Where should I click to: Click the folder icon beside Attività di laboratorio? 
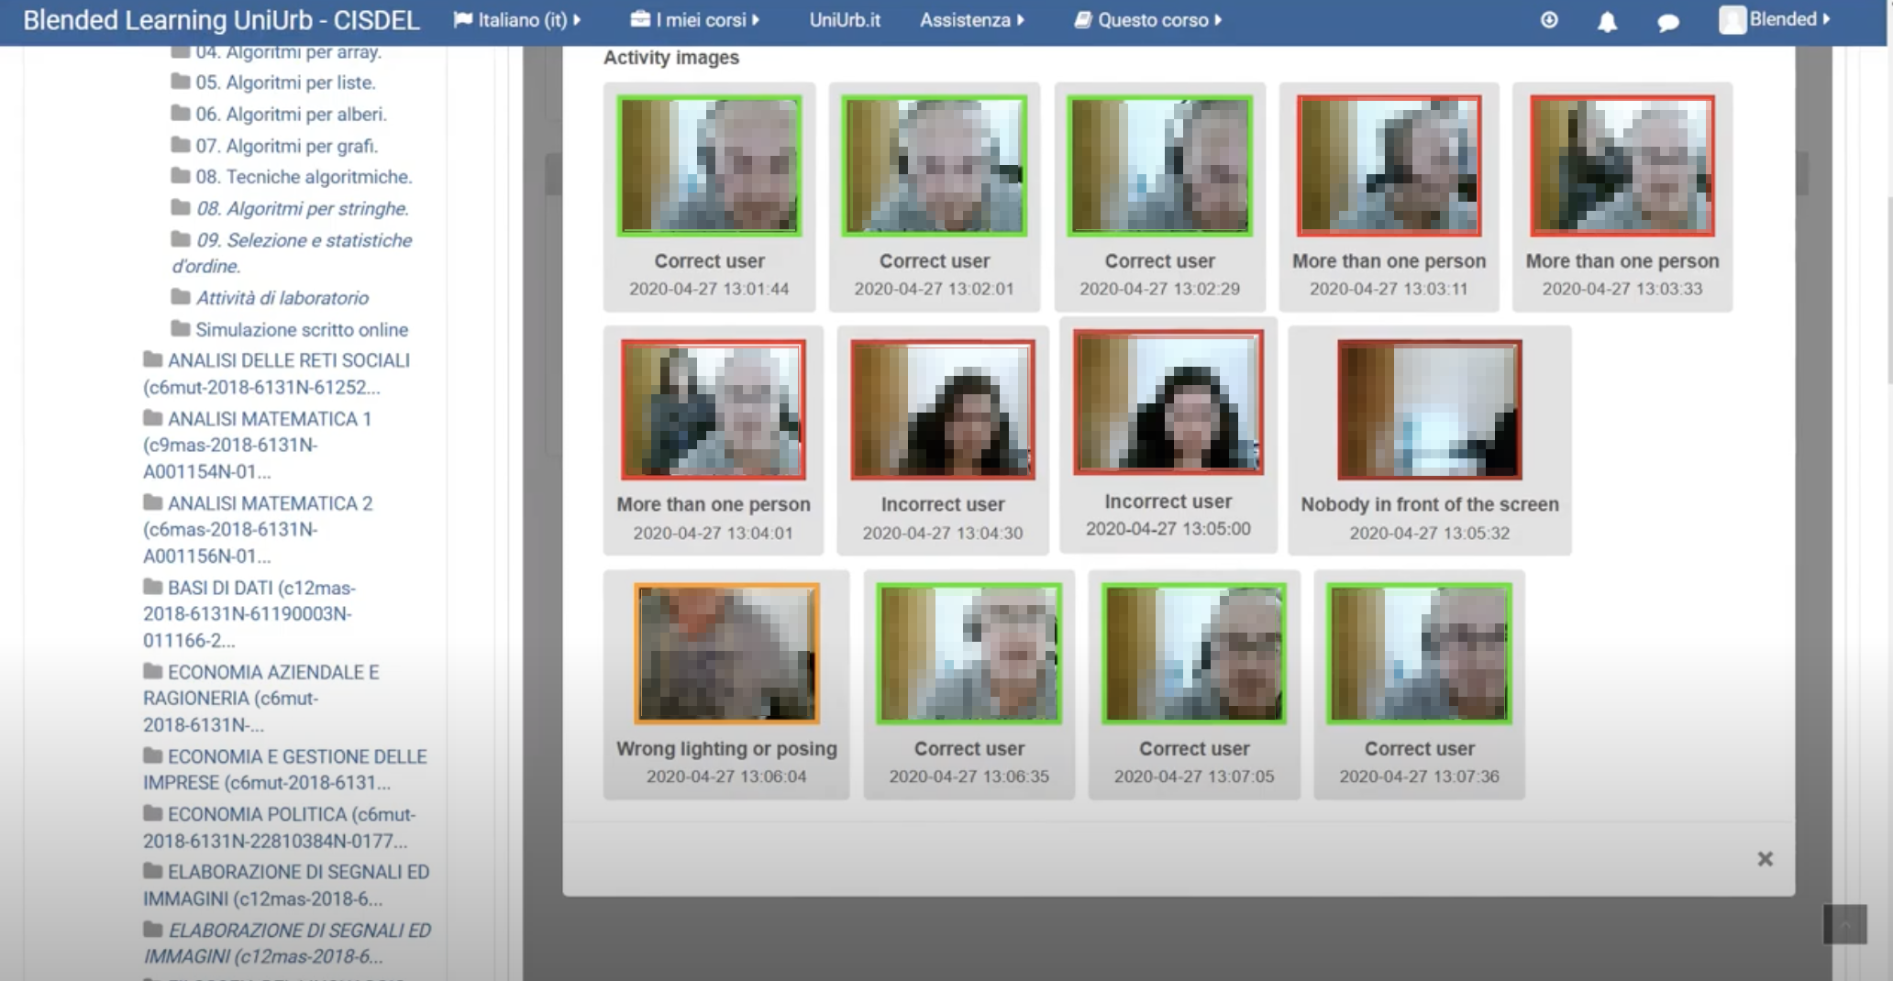click(x=180, y=297)
